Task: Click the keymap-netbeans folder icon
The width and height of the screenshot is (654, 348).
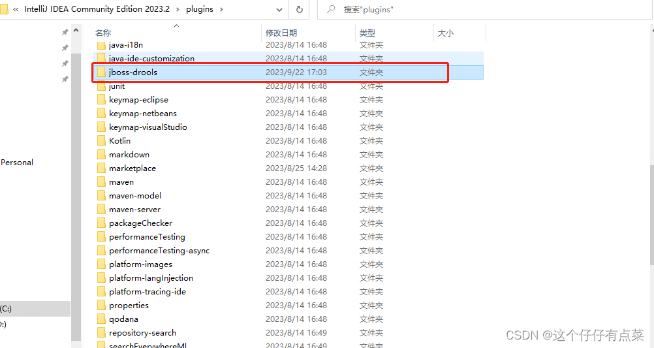Action: click(101, 114)
